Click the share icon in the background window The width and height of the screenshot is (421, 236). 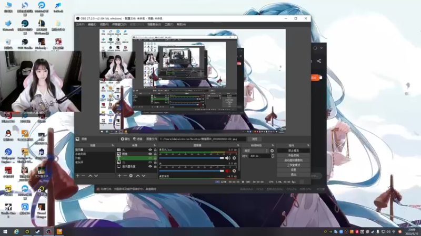coord(319,61)
